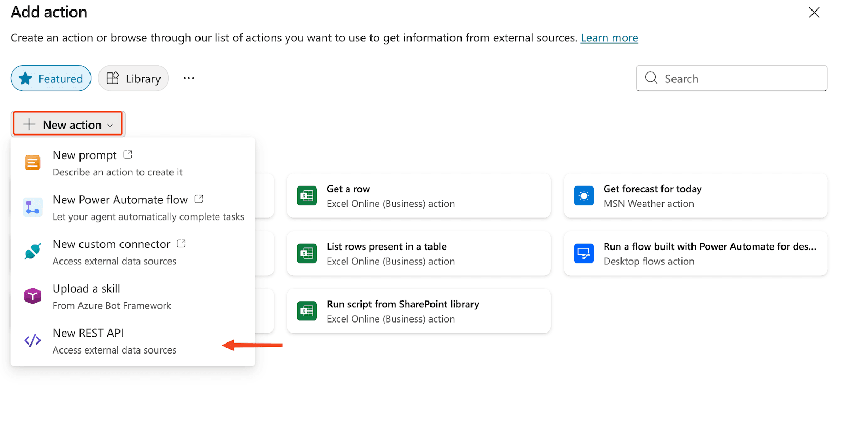Click the custom connector plug icon
Viewport: 842px width, 436px height.
pyautogui.click(x=32, y=252)
